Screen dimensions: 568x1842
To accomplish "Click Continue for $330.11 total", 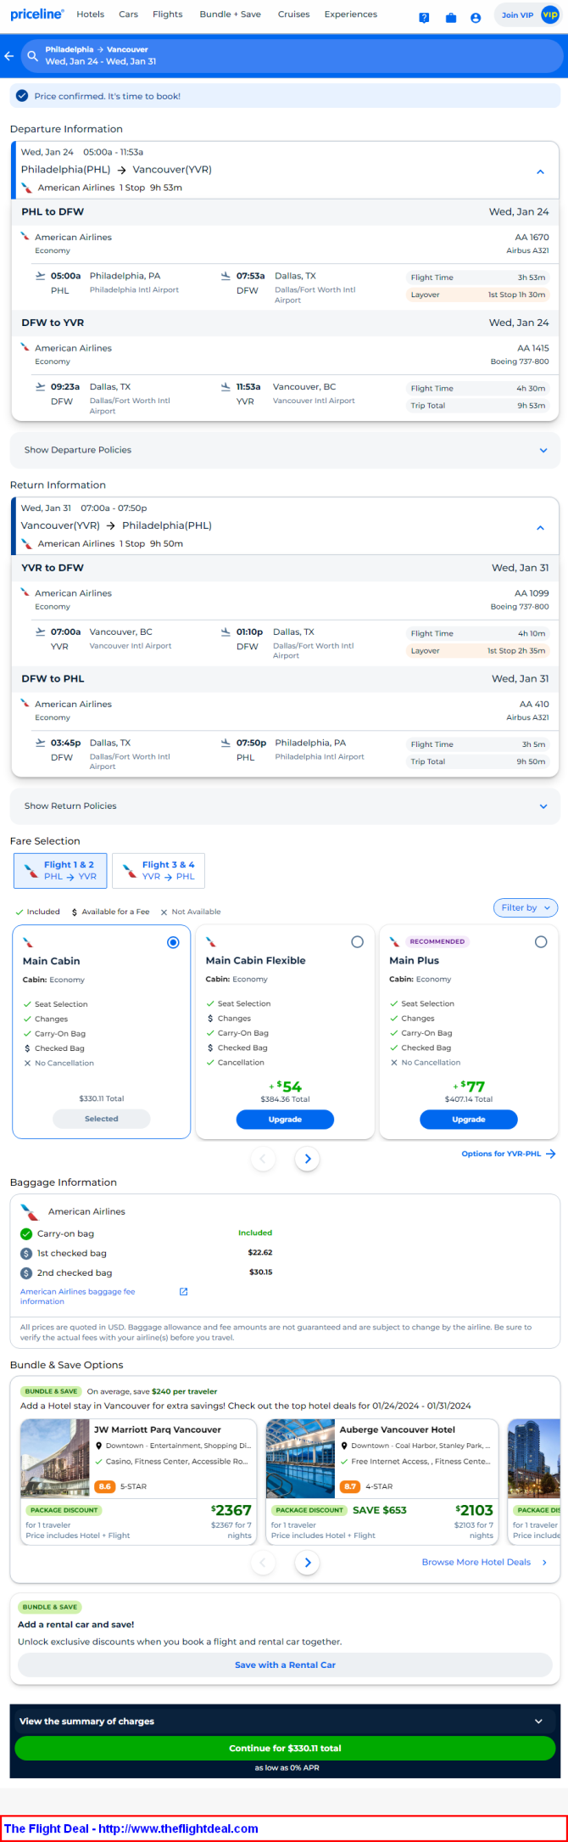I will [285, 1749].
